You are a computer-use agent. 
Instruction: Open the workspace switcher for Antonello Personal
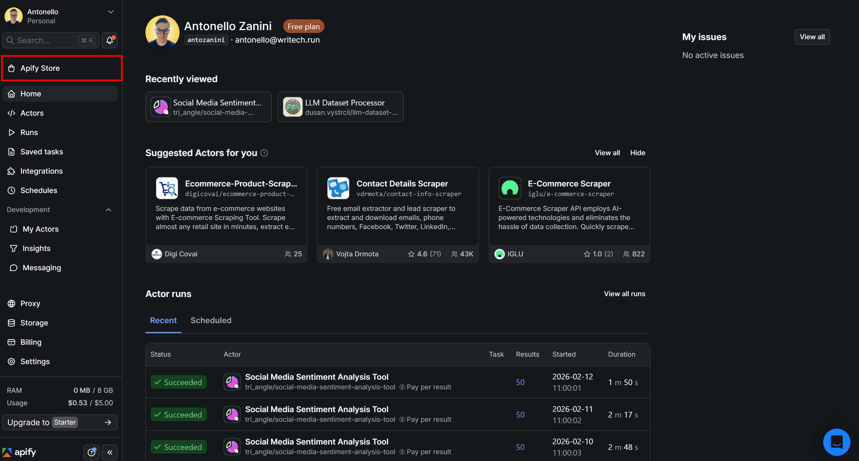pyautogui.click(x=110, y=12)
